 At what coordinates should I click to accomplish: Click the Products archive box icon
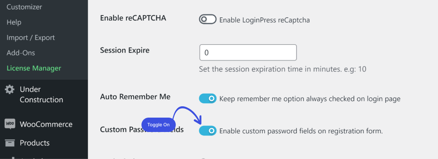click(x=10, y=143)
